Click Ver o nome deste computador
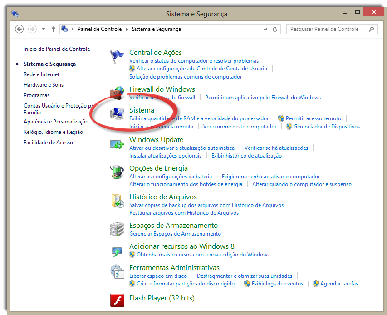 click(240, 127)
